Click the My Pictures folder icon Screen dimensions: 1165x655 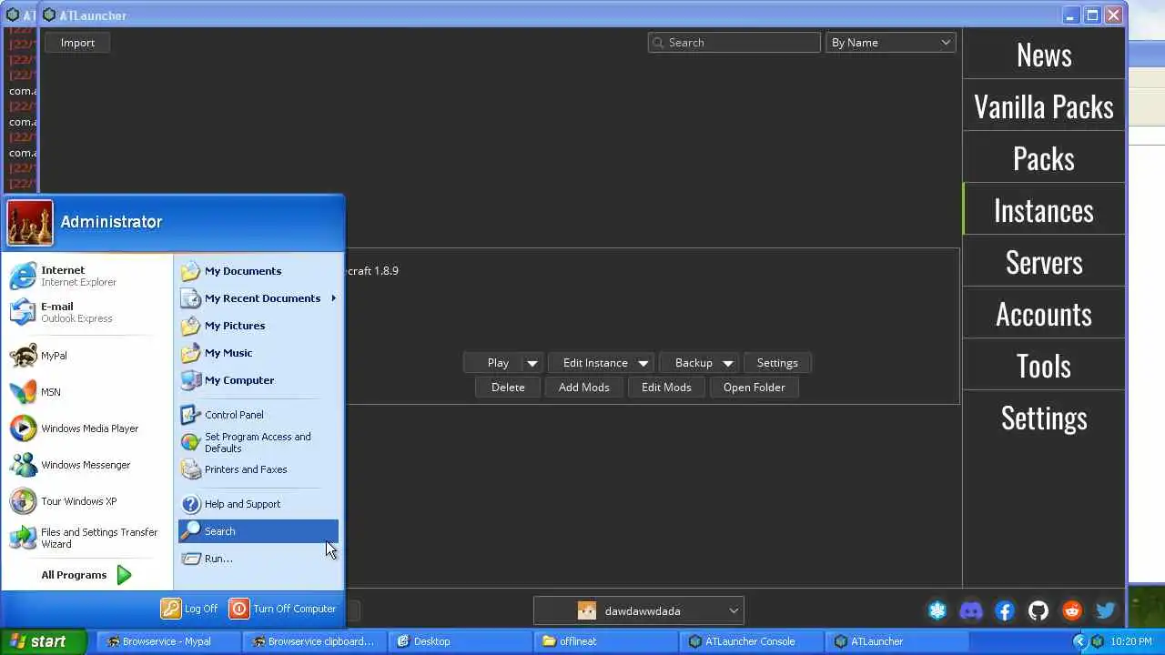(x=190, y=326)
